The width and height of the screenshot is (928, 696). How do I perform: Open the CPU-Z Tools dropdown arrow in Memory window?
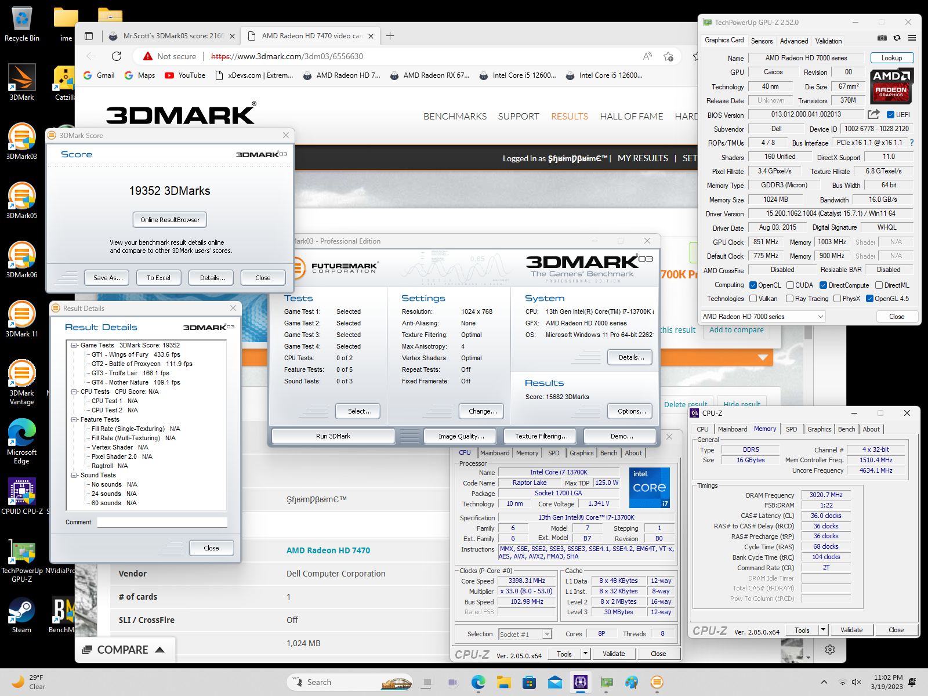click(822, 630)
